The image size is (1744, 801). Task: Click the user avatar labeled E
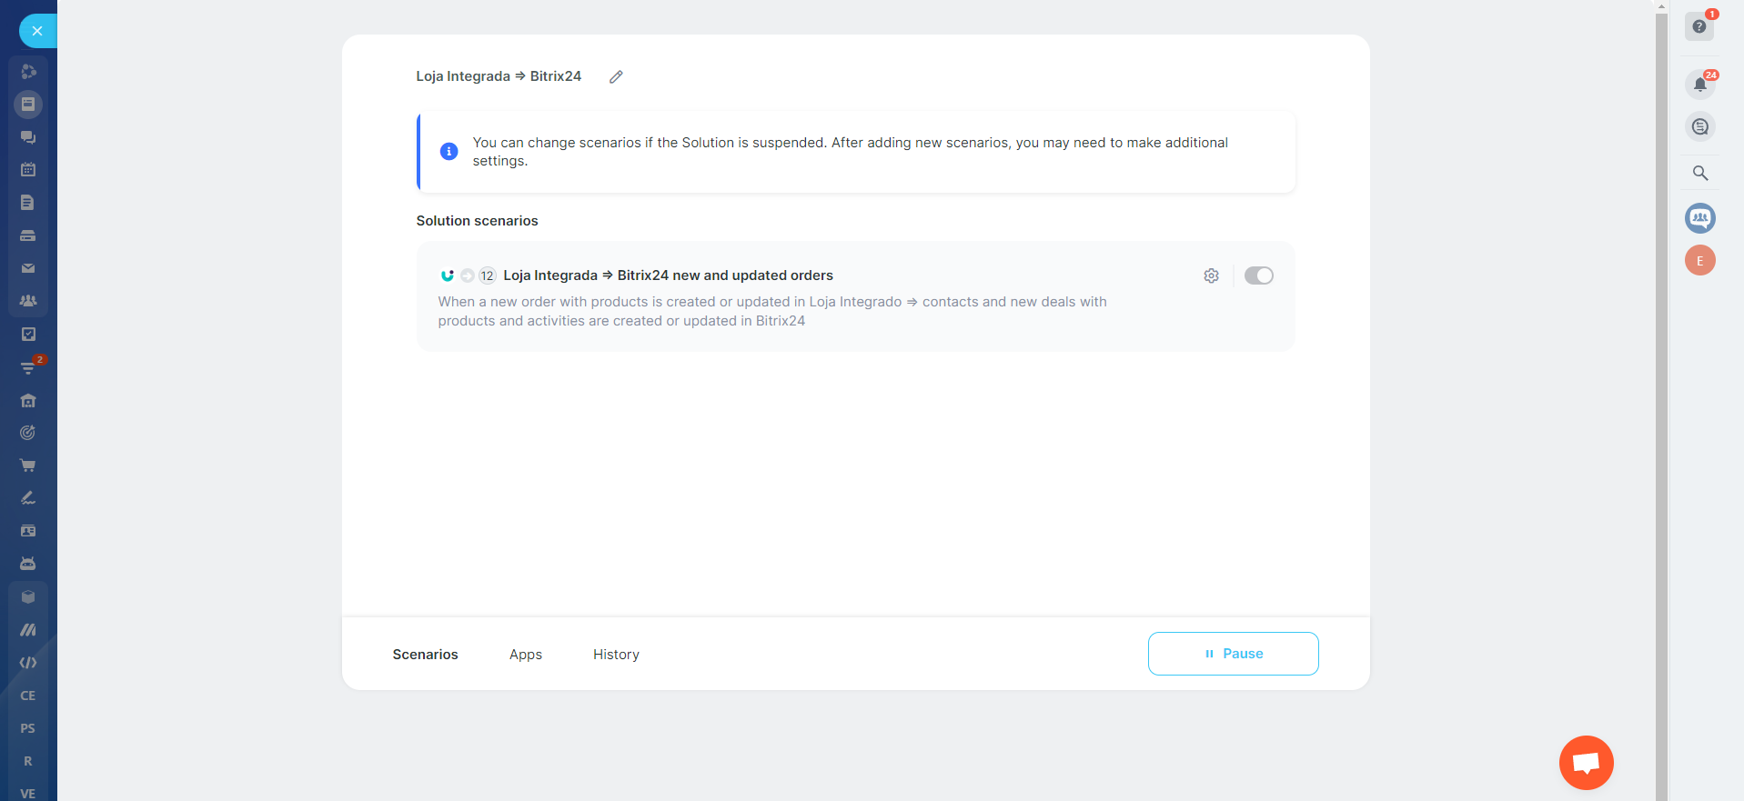1699,261
